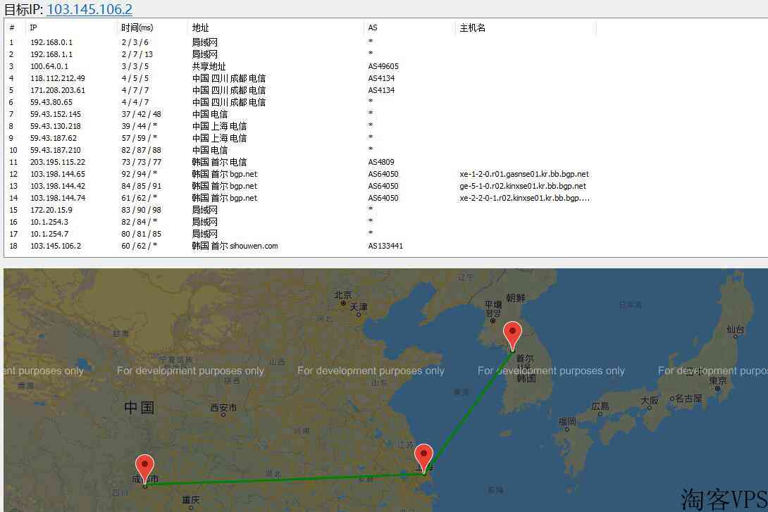This screenshot has width=768, height=512.
Task: Select hop row IP 59.43.130.218
Action: click(56, 126)
